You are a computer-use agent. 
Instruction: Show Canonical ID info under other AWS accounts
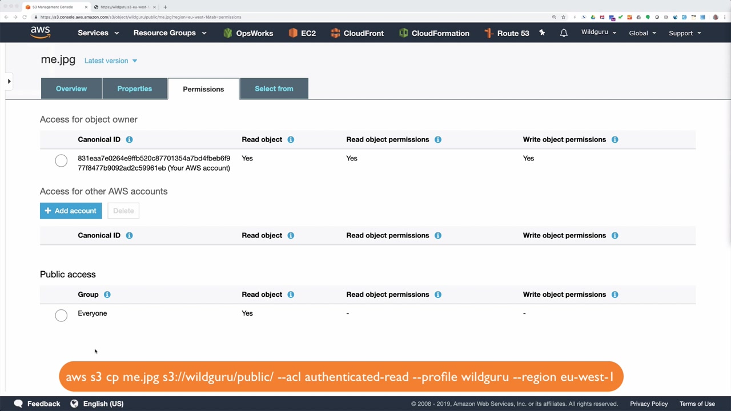(x=129, y=235)
